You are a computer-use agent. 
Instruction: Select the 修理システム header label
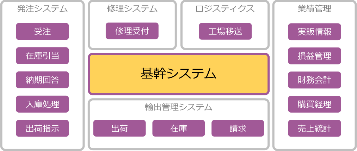coord(132,9)
